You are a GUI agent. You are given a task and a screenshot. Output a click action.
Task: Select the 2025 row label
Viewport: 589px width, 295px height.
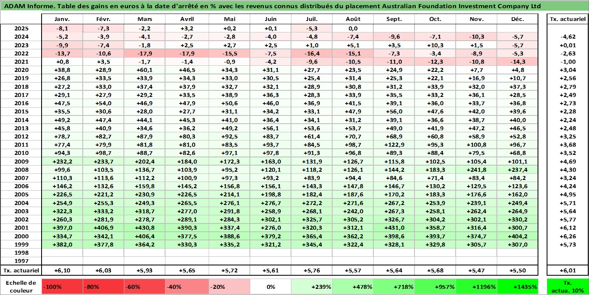pyautogui.click(x=21, y=28)
